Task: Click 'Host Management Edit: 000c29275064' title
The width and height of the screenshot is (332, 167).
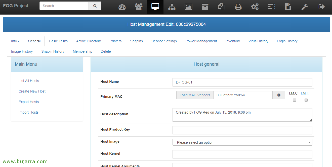Action: pyautogui.click(x=167, y=24)
